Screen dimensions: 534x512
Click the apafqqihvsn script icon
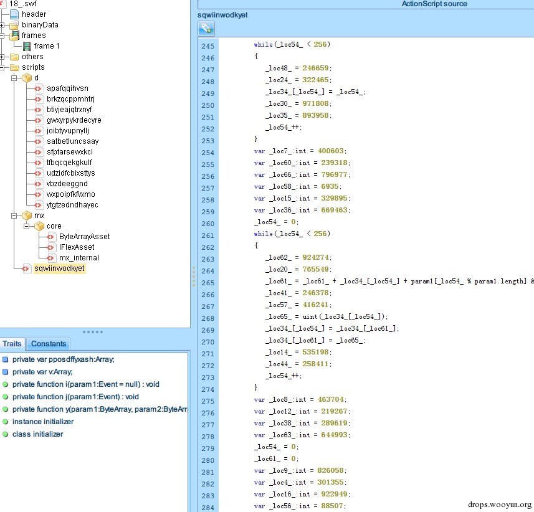39,88
